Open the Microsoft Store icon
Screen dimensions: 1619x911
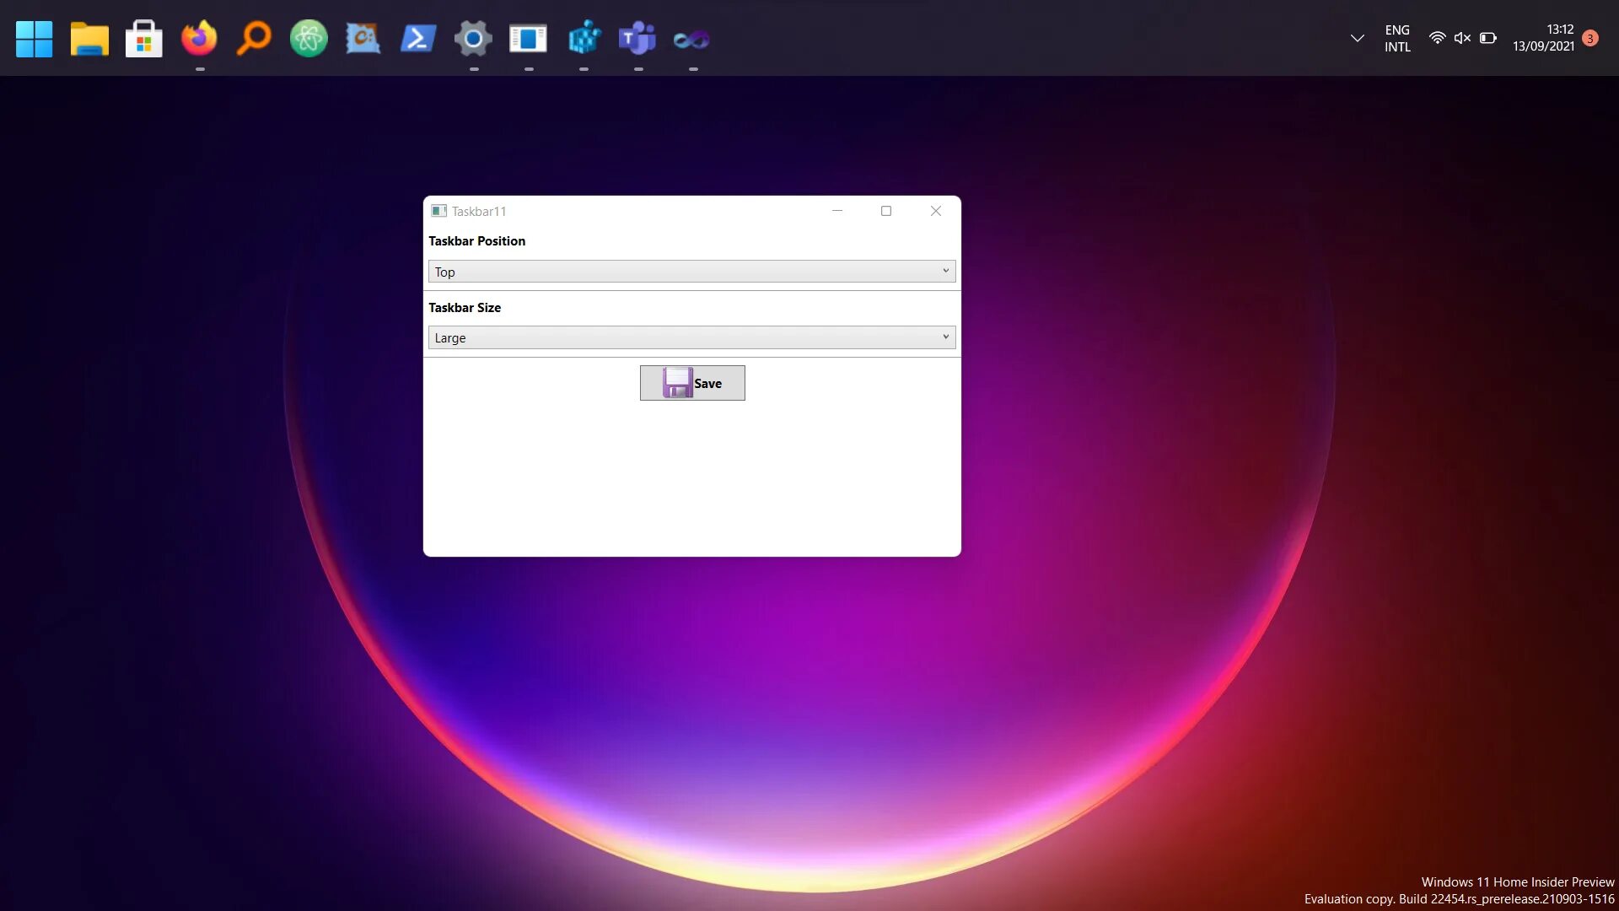(144, 39)
